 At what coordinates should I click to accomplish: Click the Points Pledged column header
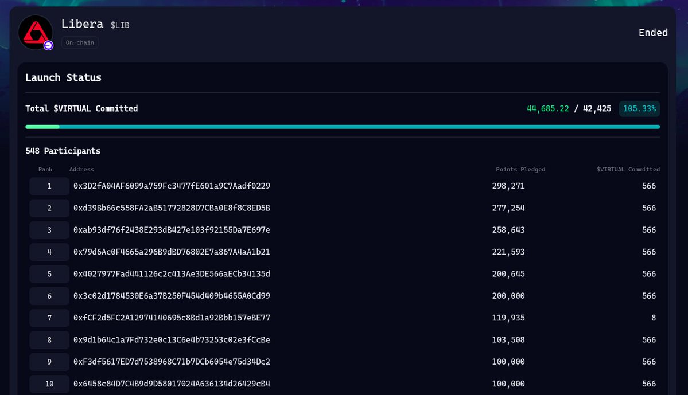(520, 169)
